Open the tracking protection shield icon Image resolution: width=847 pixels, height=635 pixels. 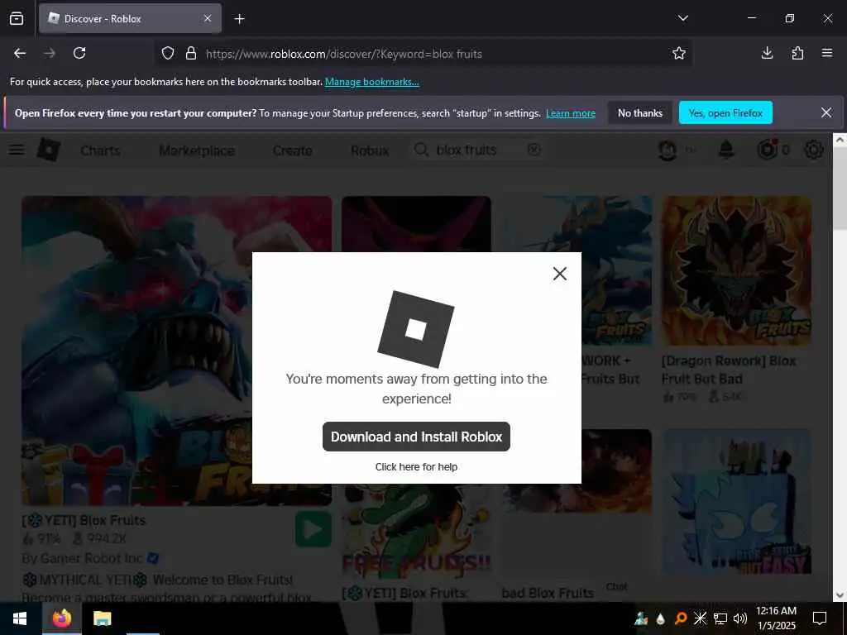pos(168,54)
